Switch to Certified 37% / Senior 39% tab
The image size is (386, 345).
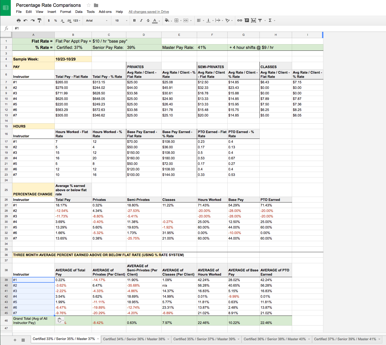point(345,339)
